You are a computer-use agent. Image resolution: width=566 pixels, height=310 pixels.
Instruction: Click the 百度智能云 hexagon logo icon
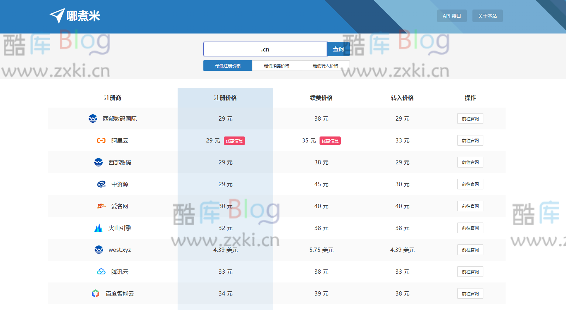coord(96,293)
